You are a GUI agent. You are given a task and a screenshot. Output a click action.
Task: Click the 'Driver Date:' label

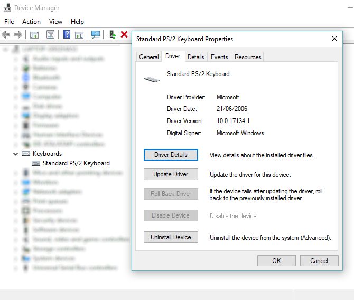click(182, 109)
